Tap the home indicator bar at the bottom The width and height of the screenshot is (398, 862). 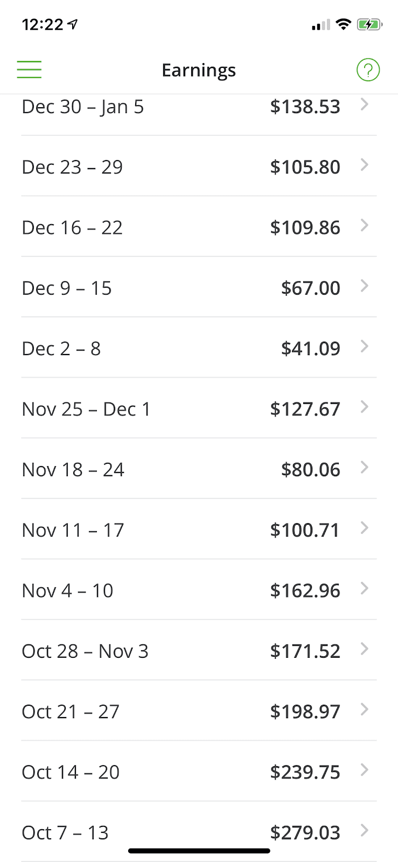[199, 851]
